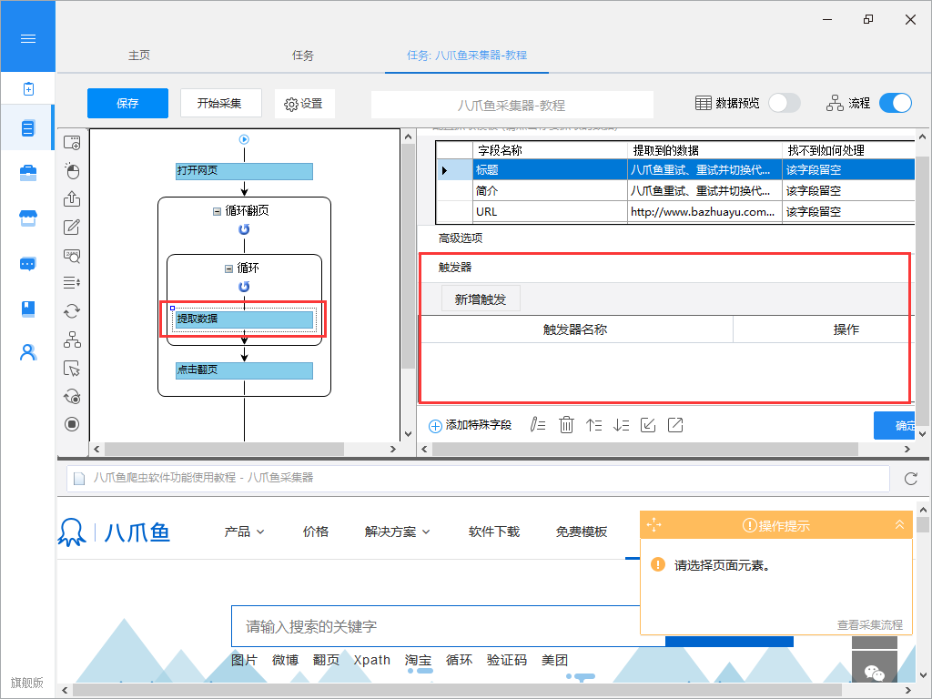Select the input text step tool
932x699 pixels.
(x=72, y=227)
